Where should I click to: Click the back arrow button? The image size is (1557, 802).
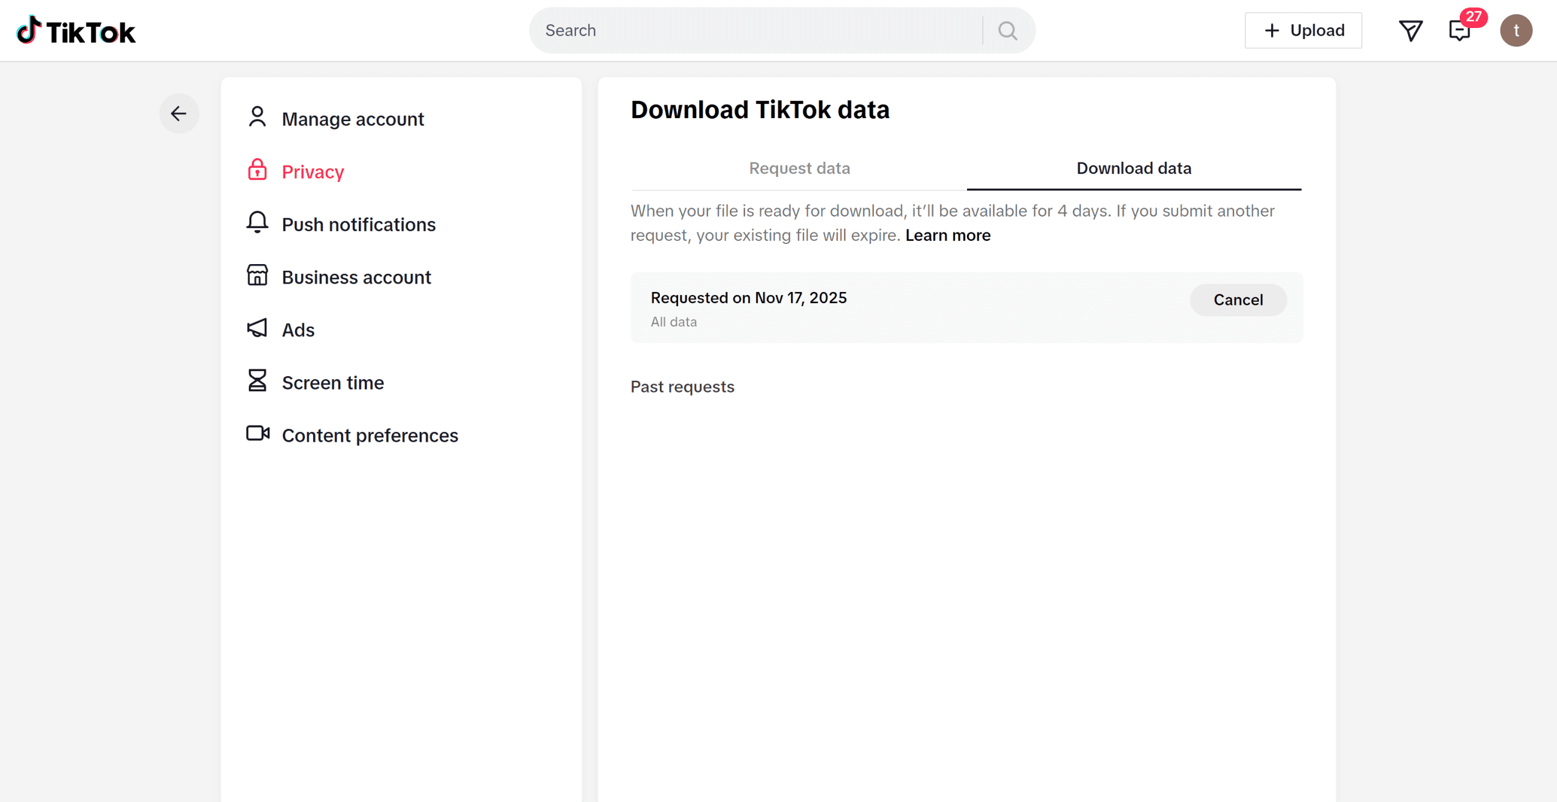(179, 114)
